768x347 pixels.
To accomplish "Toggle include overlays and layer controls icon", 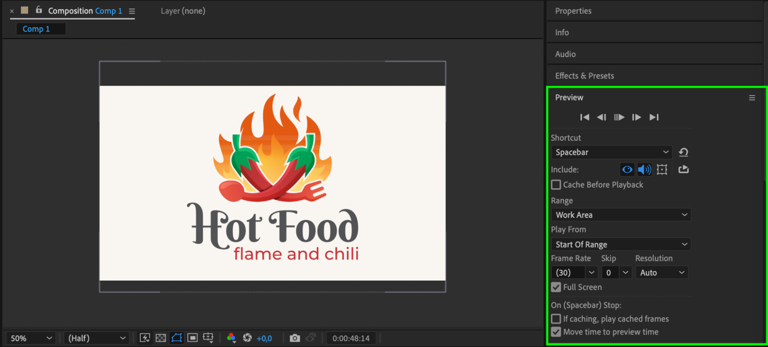I will [x=662, y=169].
